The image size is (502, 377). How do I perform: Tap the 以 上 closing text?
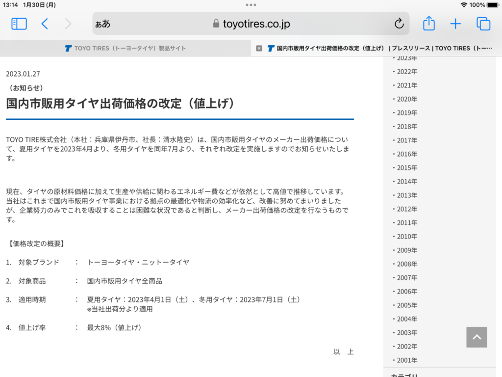coord(343,352)
